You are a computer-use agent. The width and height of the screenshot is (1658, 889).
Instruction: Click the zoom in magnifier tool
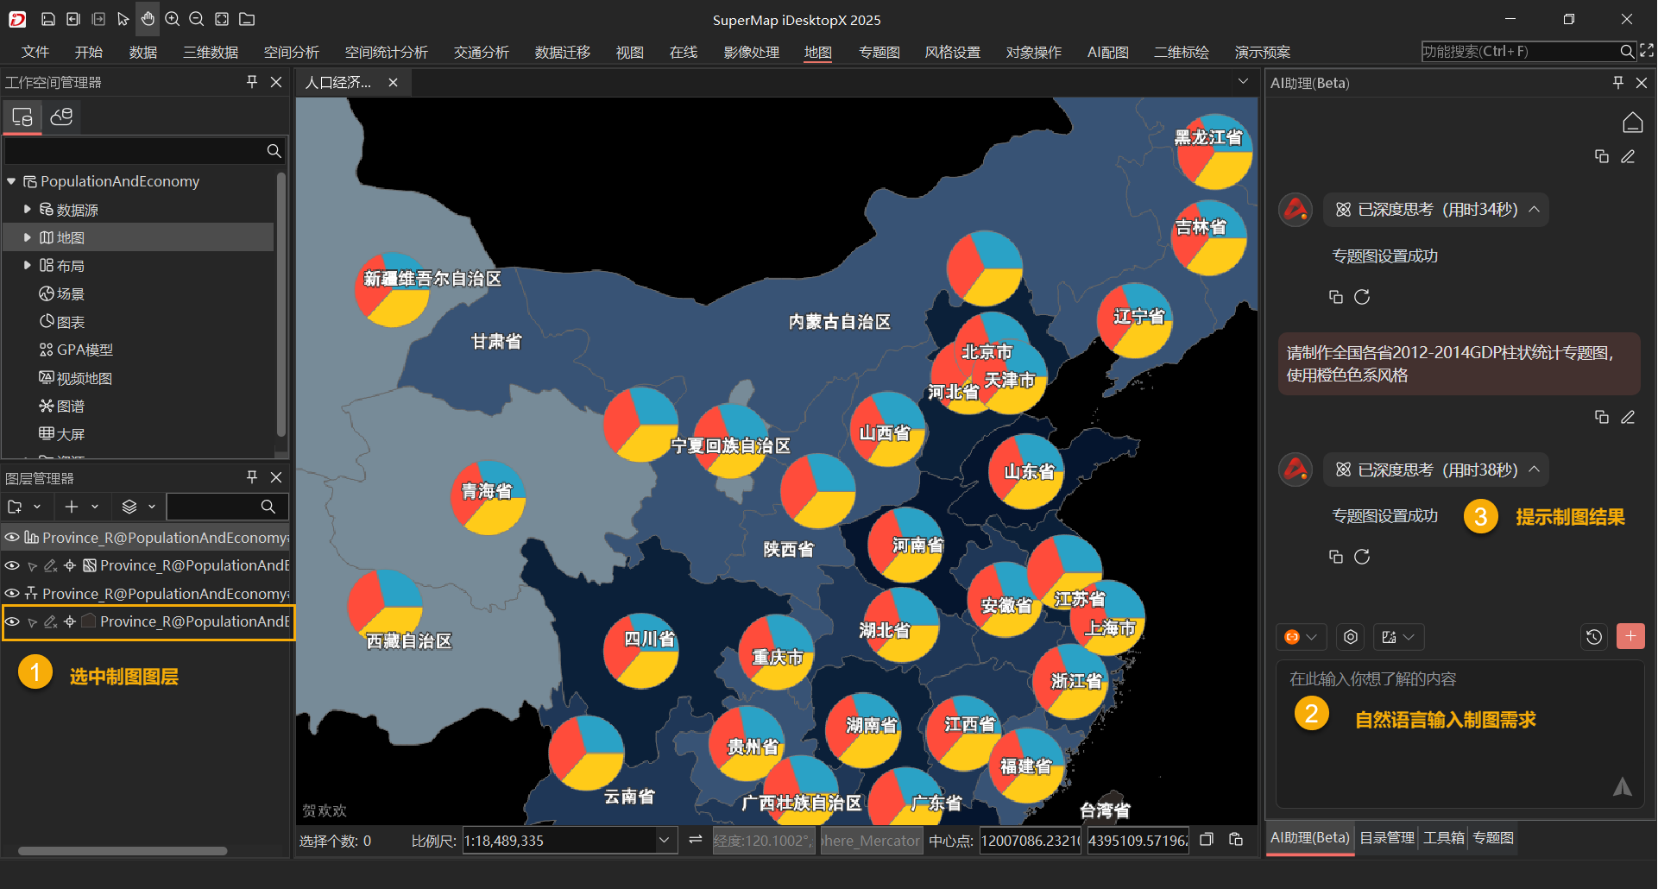tap(173, 19)
